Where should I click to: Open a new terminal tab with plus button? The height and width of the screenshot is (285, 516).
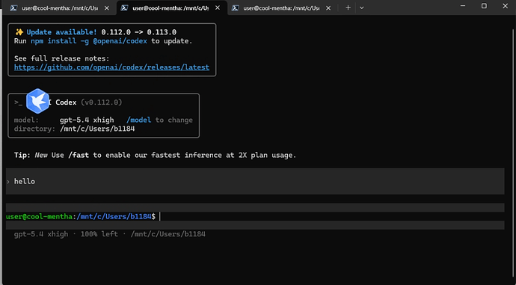point(348,8)
